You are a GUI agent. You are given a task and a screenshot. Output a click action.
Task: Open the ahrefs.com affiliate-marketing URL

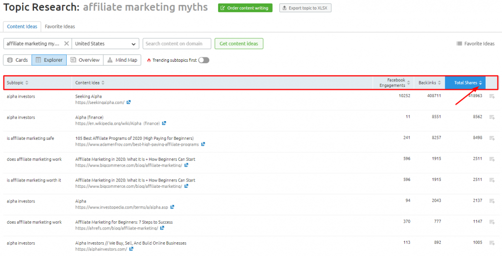coord(117,228)
